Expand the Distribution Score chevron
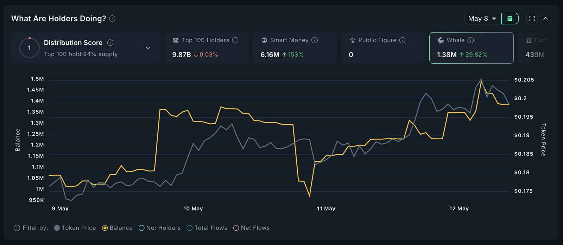Viewport: 563px width, 245px height. pyautogui.click(x=148, y=48)
